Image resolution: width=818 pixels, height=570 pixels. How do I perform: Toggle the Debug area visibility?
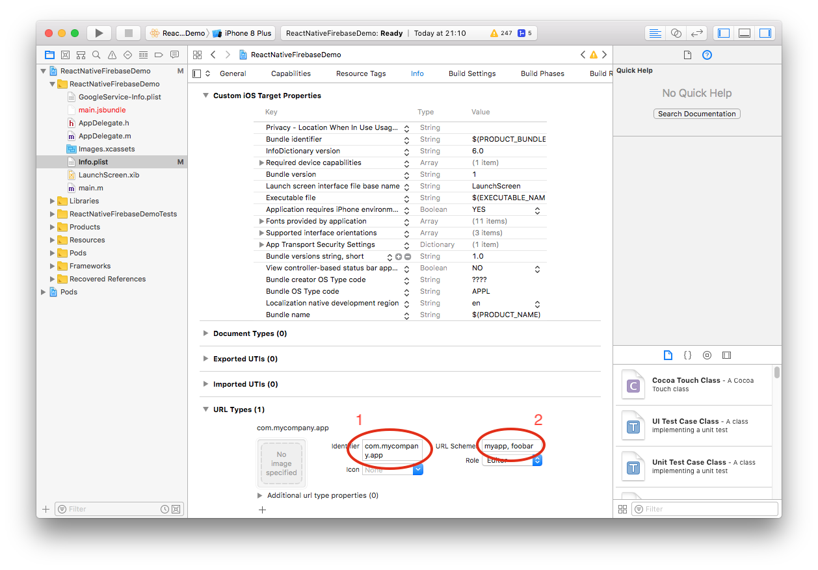[745, 33]
